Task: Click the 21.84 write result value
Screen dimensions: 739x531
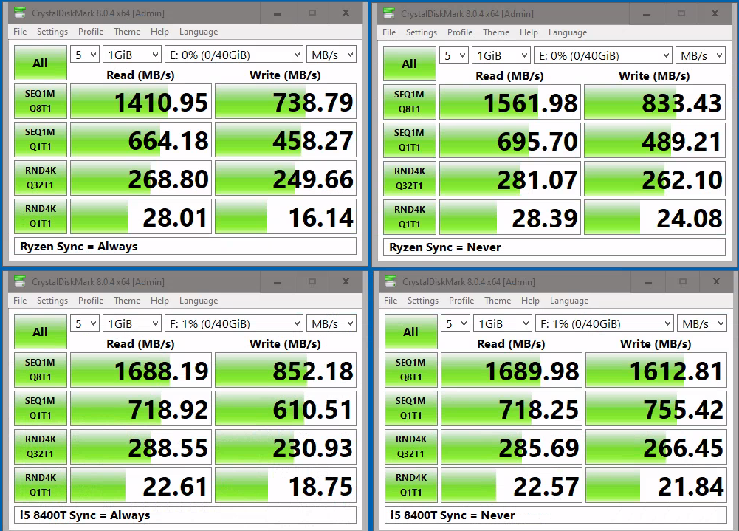Action: tap(656, 484)
